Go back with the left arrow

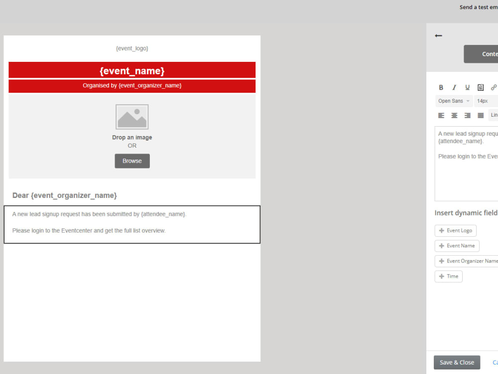438,35
